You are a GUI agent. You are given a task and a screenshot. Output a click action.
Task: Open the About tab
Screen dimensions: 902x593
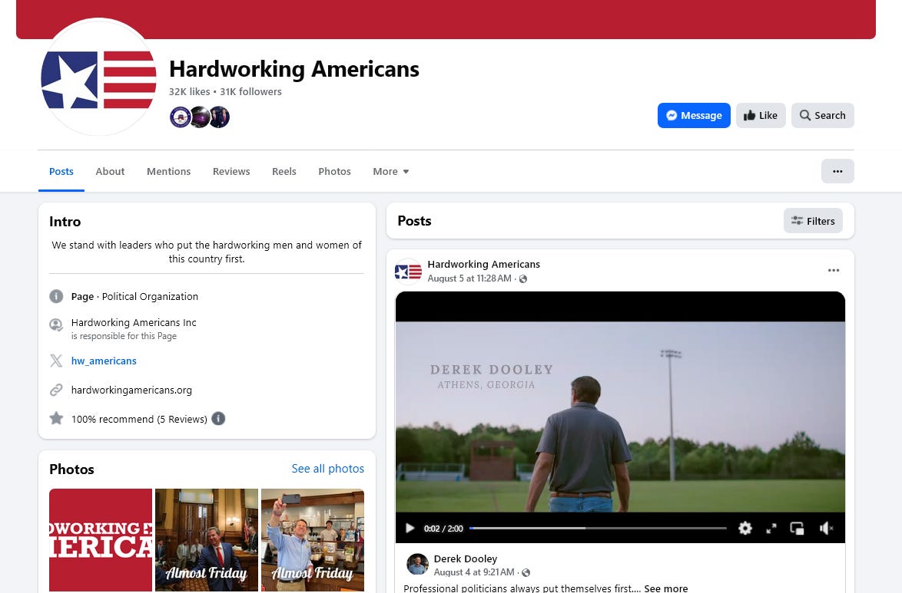pos(110,171)
